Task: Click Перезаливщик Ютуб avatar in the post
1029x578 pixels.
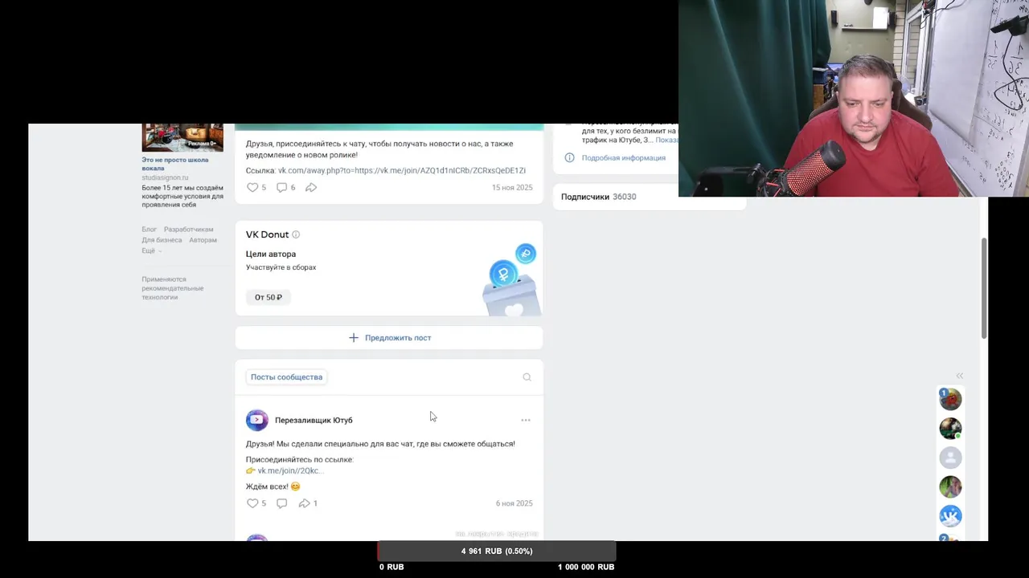Action: [257, 420]
